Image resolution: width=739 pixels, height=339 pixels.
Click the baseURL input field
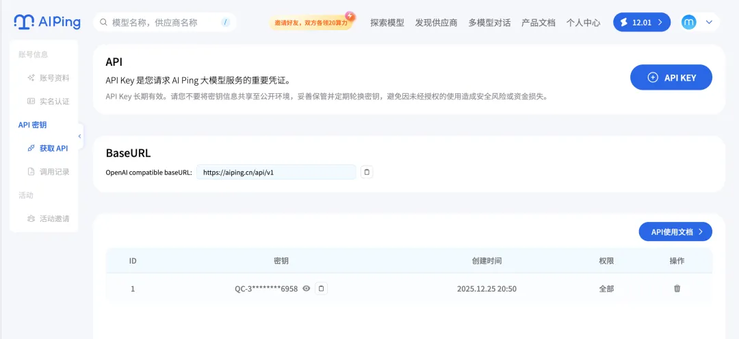click(276, 172)
